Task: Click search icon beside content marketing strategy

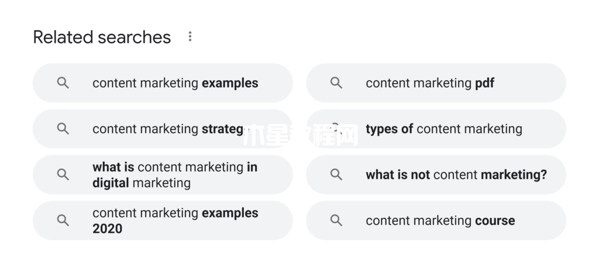Action: 63,128
